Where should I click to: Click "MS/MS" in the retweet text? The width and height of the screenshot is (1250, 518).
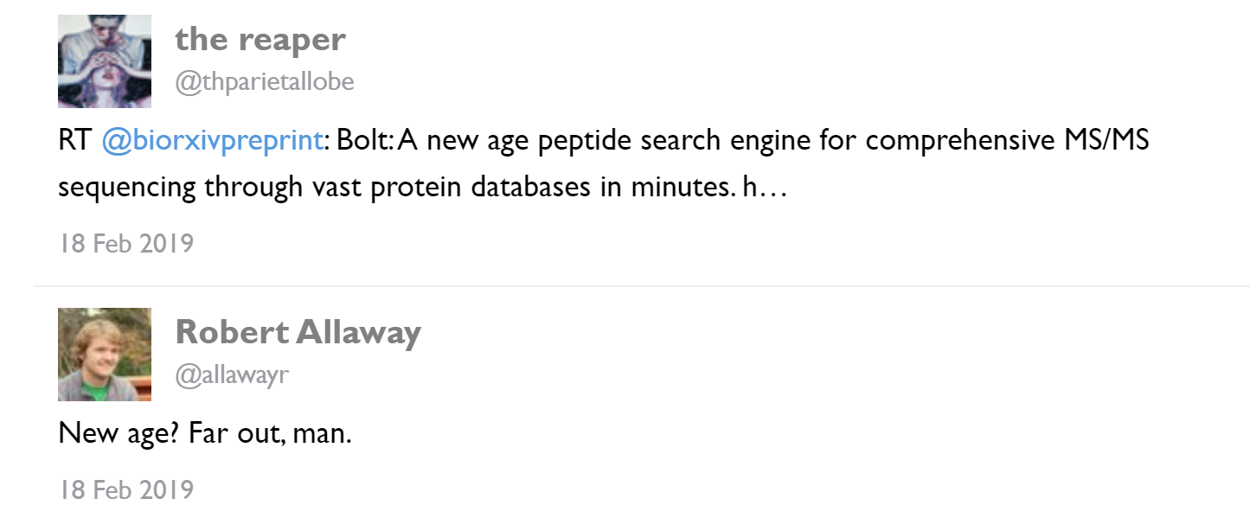point(1108,141)
